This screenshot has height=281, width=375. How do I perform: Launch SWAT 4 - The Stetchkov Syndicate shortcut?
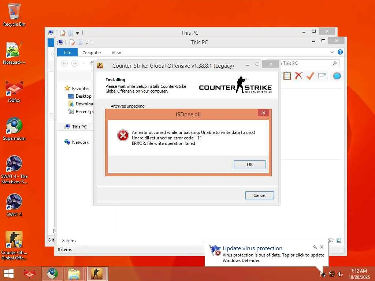pos(14,170)
